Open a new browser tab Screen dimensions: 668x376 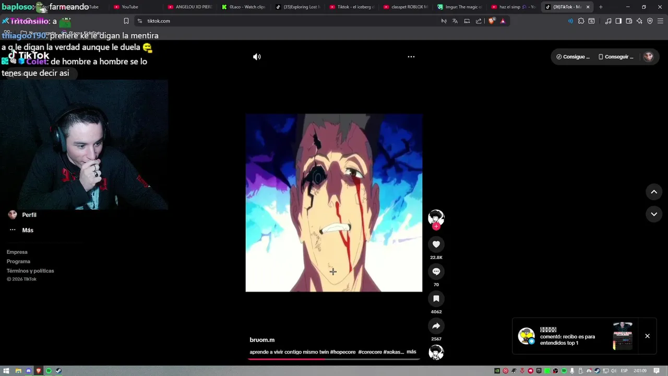[601, 7]
